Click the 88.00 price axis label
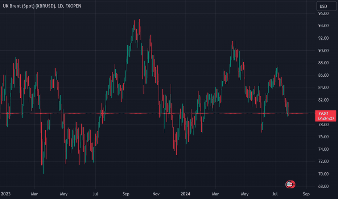 click(x=323, y=63)
